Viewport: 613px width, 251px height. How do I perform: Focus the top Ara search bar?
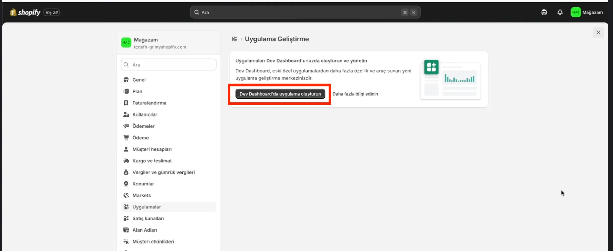tap(305, 12)
